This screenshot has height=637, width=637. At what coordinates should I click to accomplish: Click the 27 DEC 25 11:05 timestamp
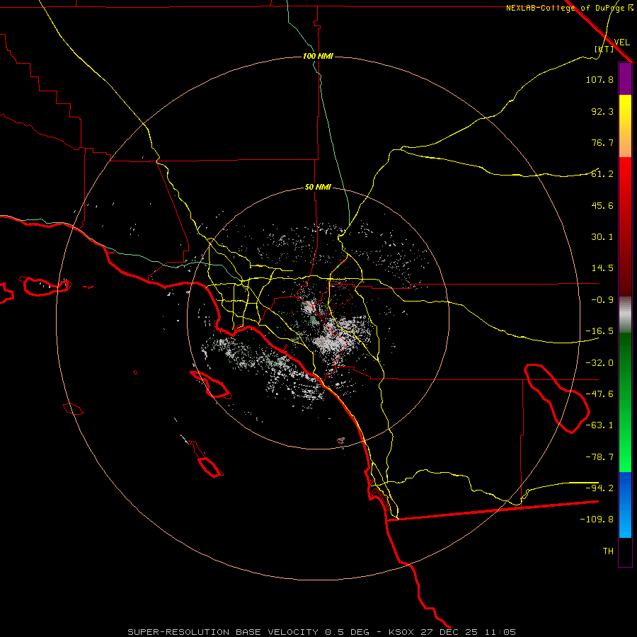[469, 632]
